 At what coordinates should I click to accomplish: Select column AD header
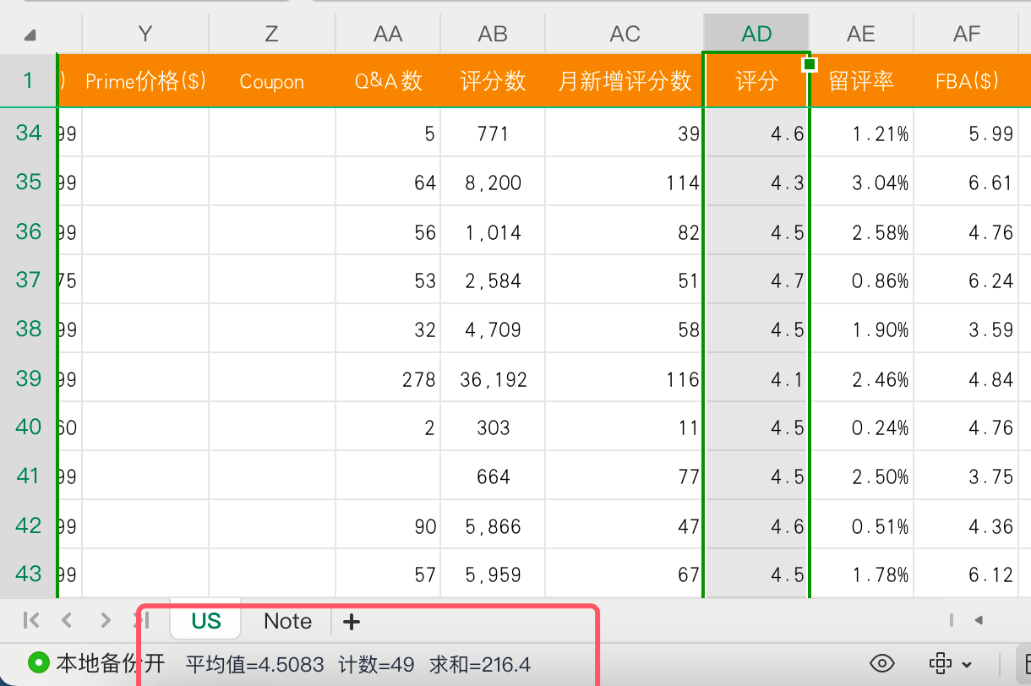(756, 34)
